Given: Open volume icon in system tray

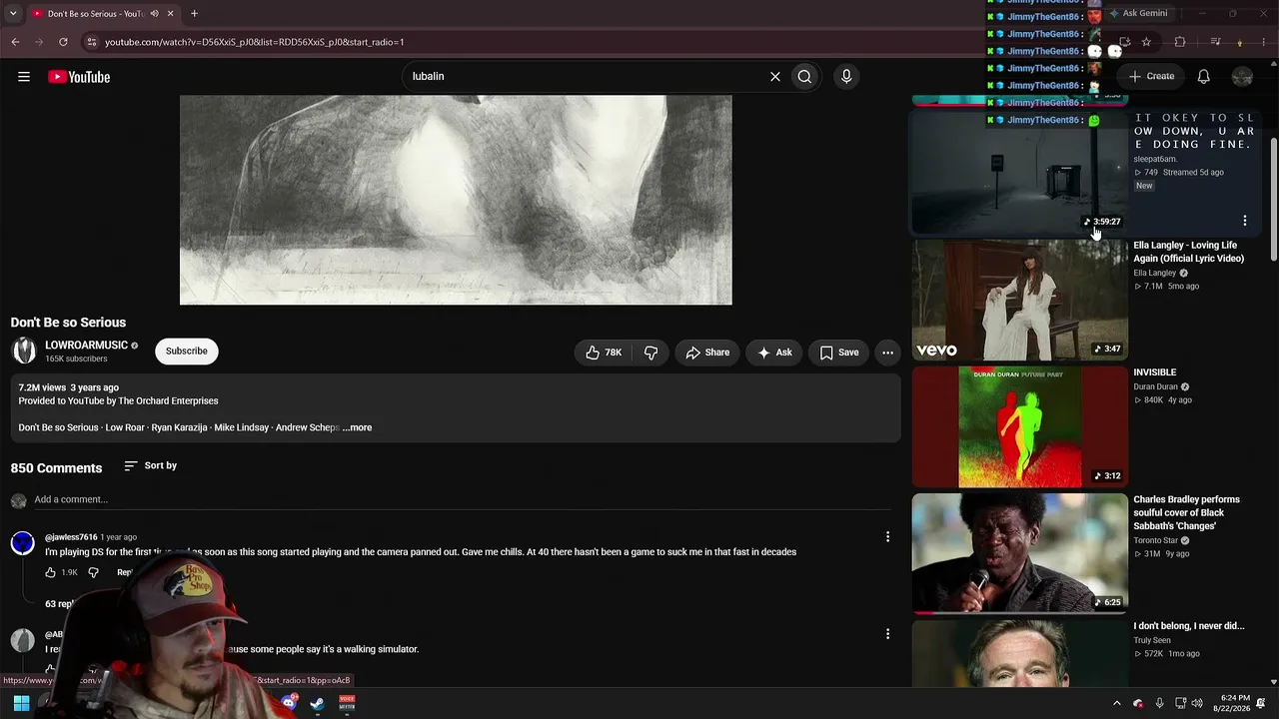Looking at the screenshot, I should tap(1197, 703).
